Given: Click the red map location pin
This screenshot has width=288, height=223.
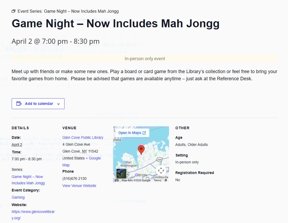Looking at the screenshot, I should (141, 149).
